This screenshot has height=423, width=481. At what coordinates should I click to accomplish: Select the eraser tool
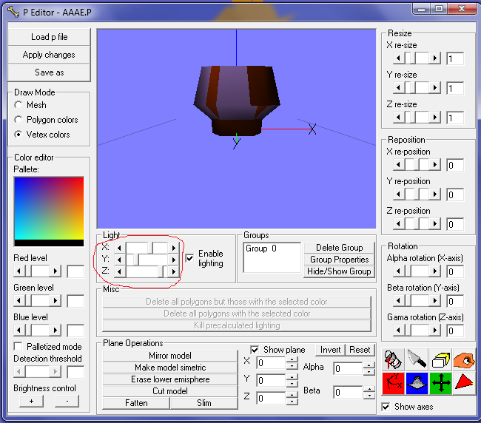(440, 360)
